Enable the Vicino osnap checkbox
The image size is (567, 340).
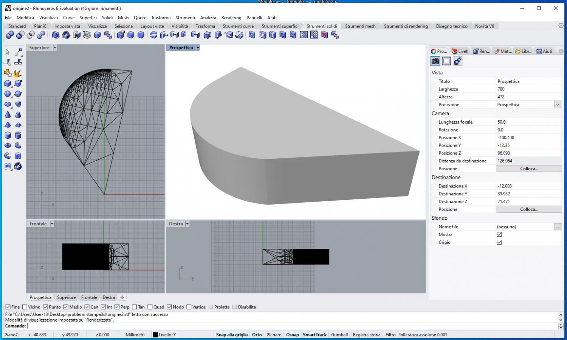pos(25,307)
